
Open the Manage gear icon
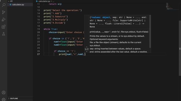click(4, 99)
